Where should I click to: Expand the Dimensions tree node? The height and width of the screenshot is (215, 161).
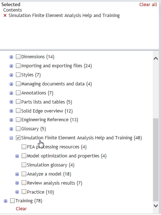point(11,57)
